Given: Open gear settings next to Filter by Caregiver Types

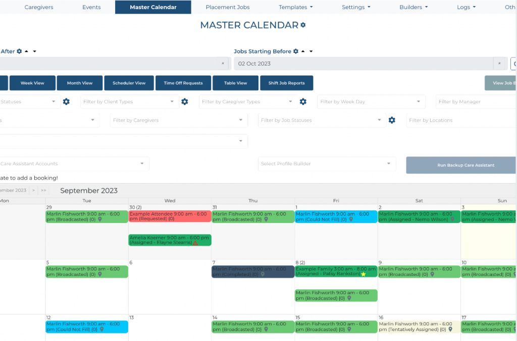Looking at the screenshot, I should click(303, 101).
